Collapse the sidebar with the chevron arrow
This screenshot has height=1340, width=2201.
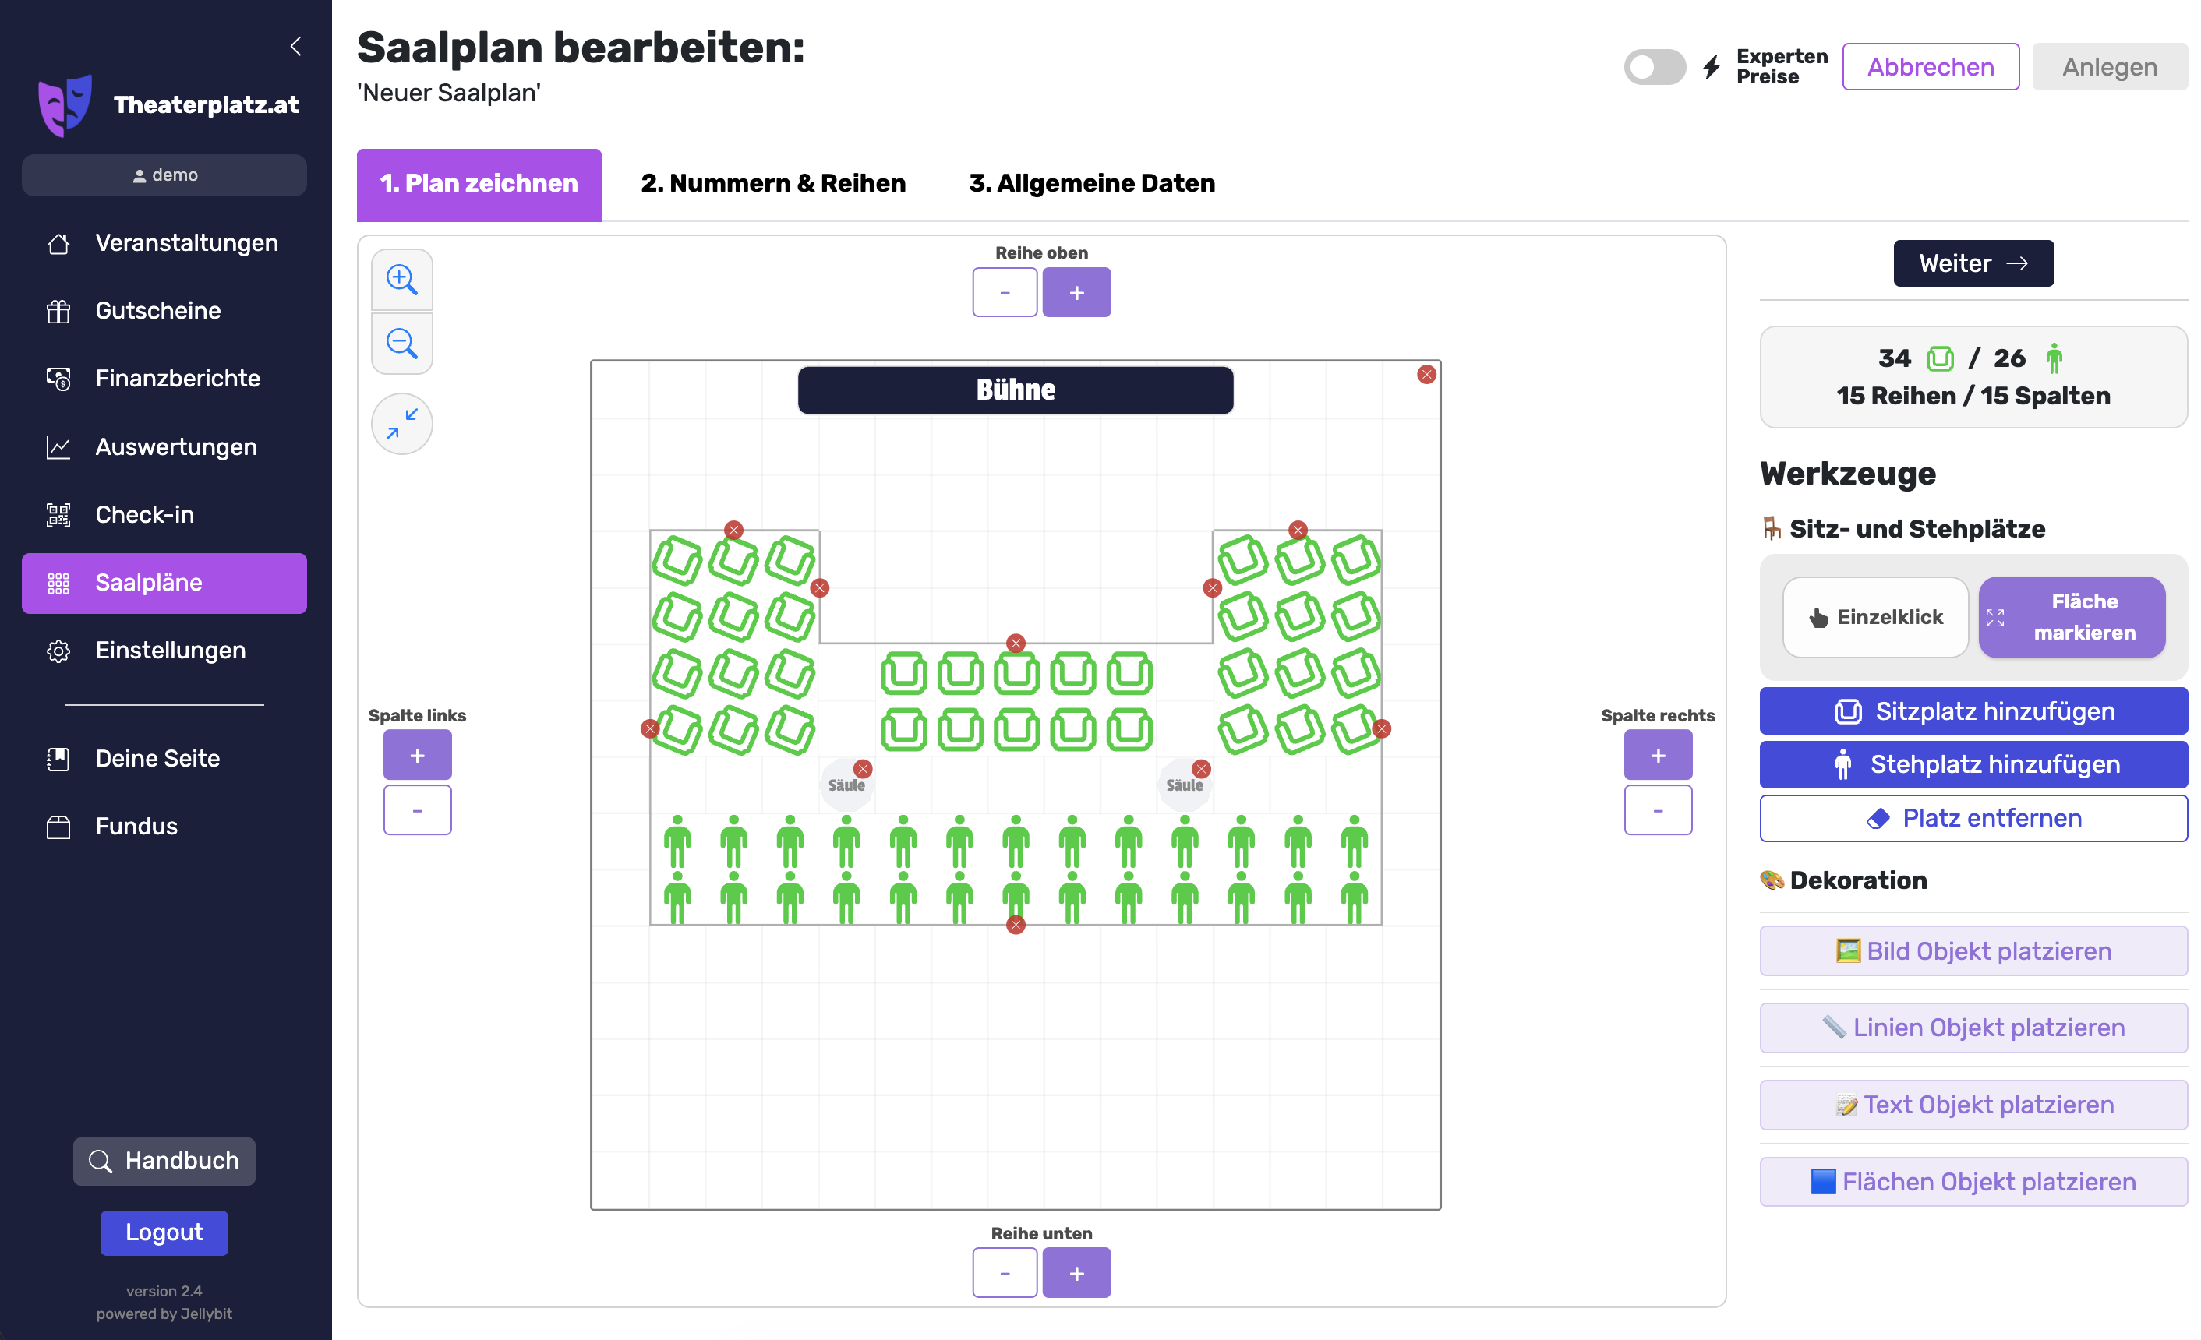295,45
